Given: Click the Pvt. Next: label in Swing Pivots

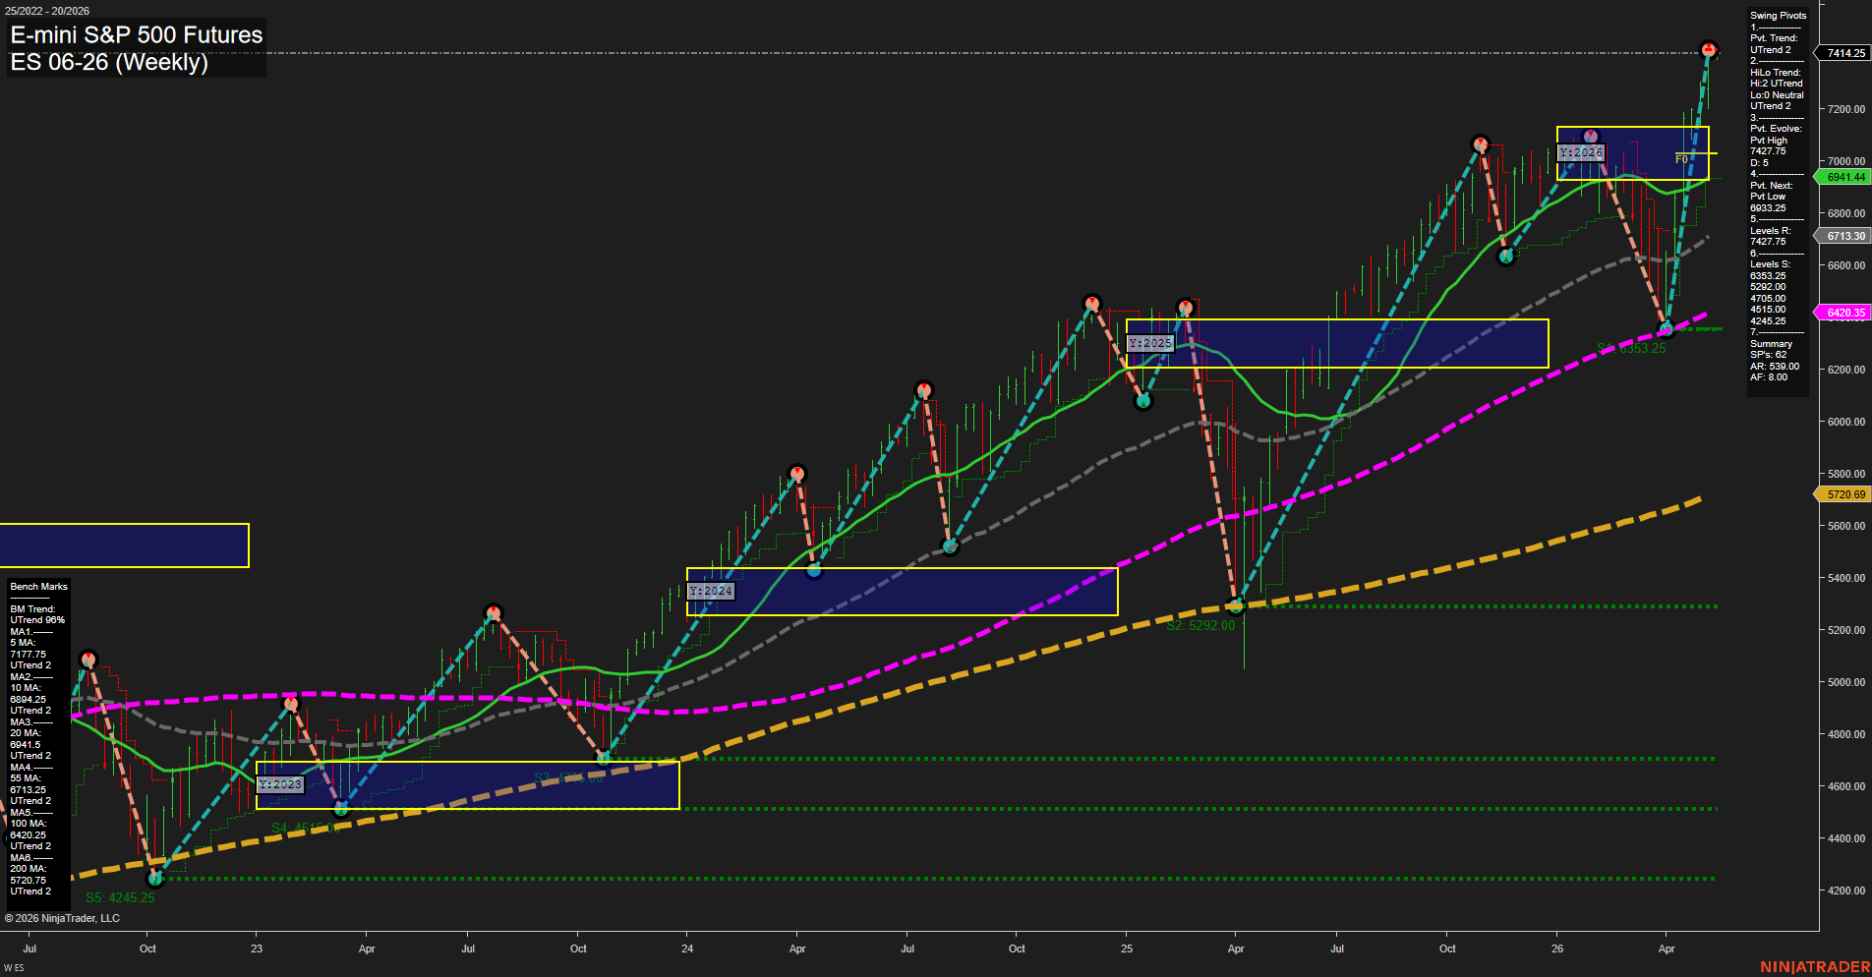Looking at the screenshot, I should [x=1771, y=186].
